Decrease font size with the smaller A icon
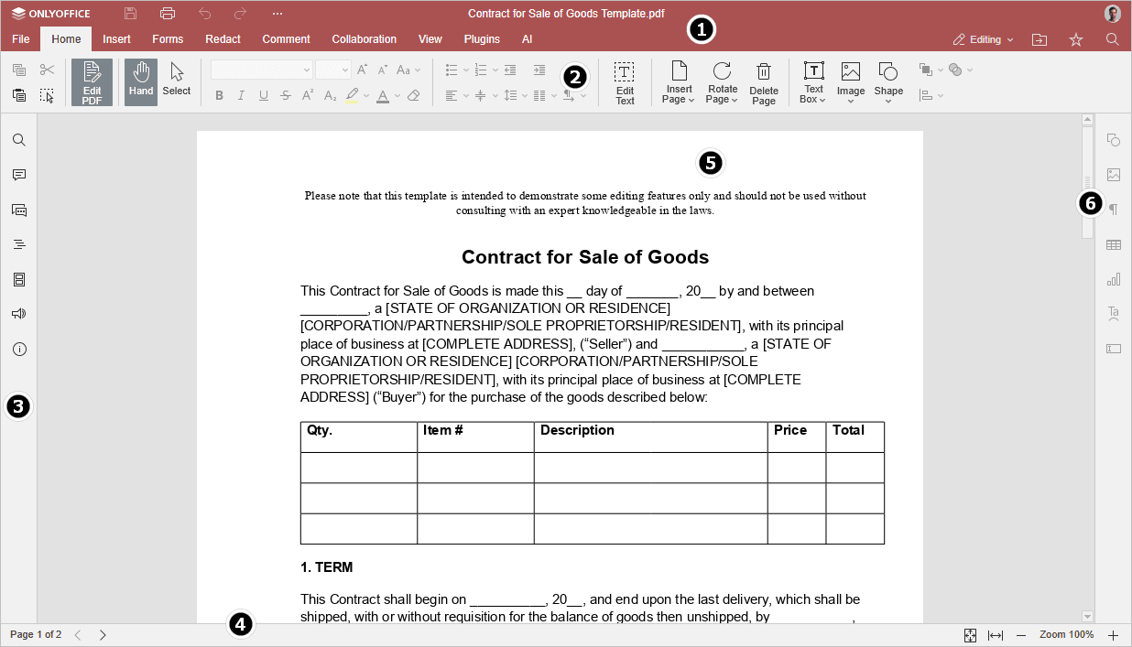This screenshot has width=1132, height=647. [x=383, y=70]
